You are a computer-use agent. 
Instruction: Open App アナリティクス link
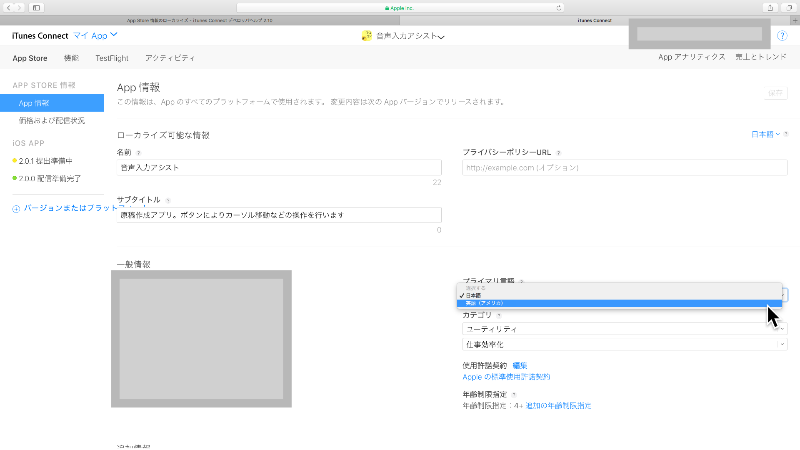pyautogui.click(x=692, y=57)
